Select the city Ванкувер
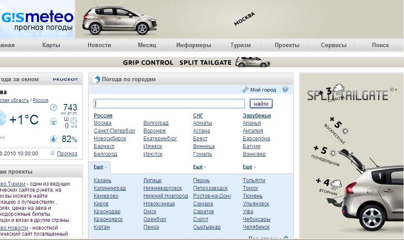Image resolution: width=404 pixels, height=240 pixels. (x=254, y=154)
